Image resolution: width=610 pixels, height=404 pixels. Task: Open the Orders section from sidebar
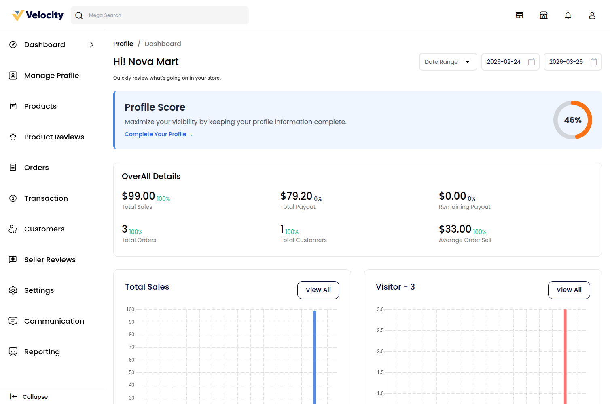click(x=36, y=167)
